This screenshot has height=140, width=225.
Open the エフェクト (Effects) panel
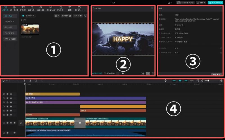(x=41, y=8)
